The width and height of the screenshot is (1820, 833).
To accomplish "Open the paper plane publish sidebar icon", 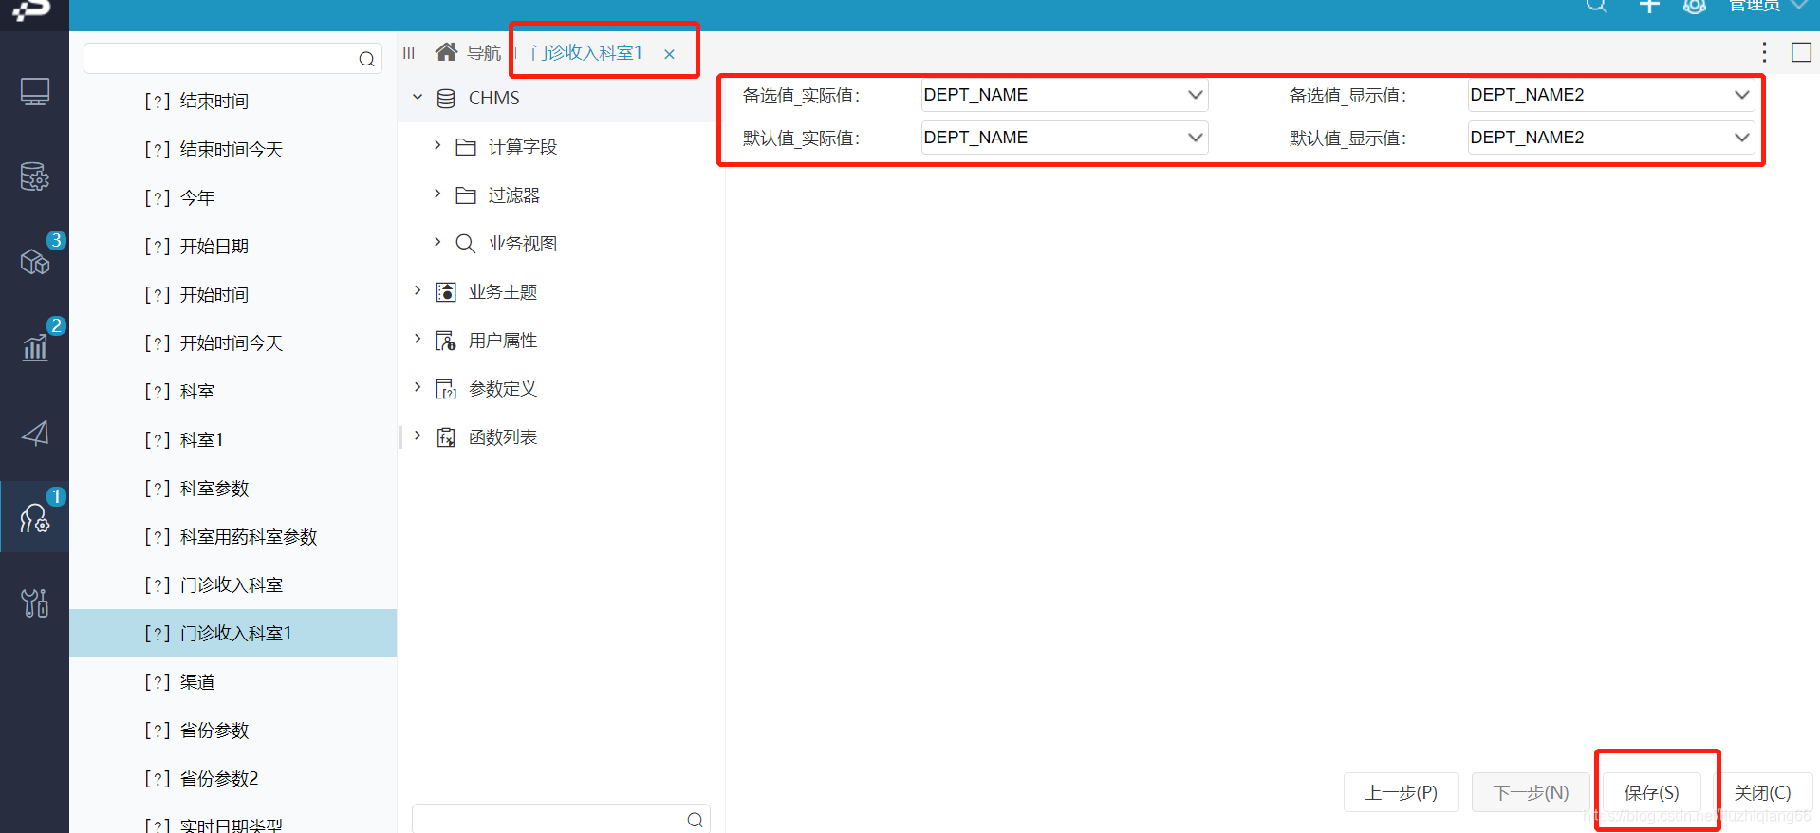I will [35, 434].
